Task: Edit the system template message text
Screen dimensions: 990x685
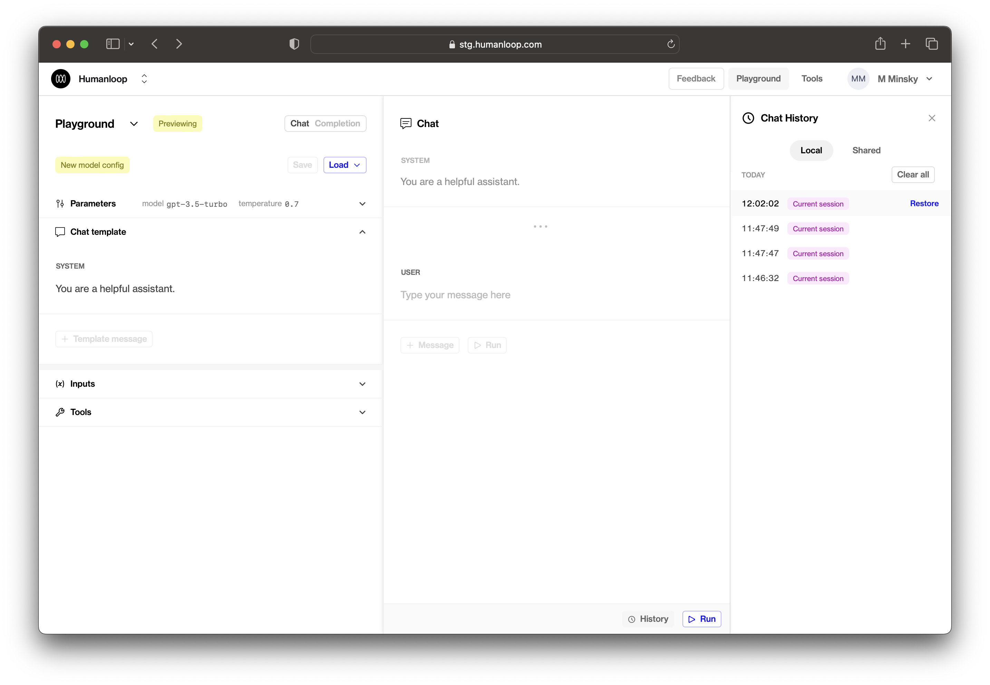Action: (x=115, y=289)
